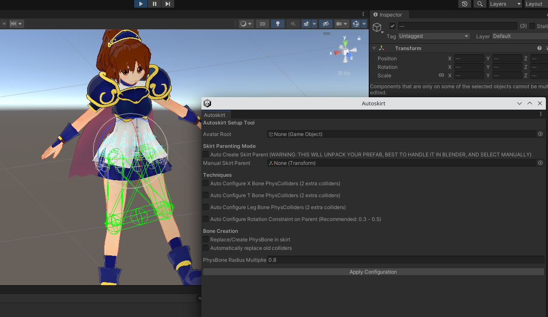The width and height of the screenshot is (548, 317).
Task: Open the Layer Default dropdown
Action: (x=520, y=36)
